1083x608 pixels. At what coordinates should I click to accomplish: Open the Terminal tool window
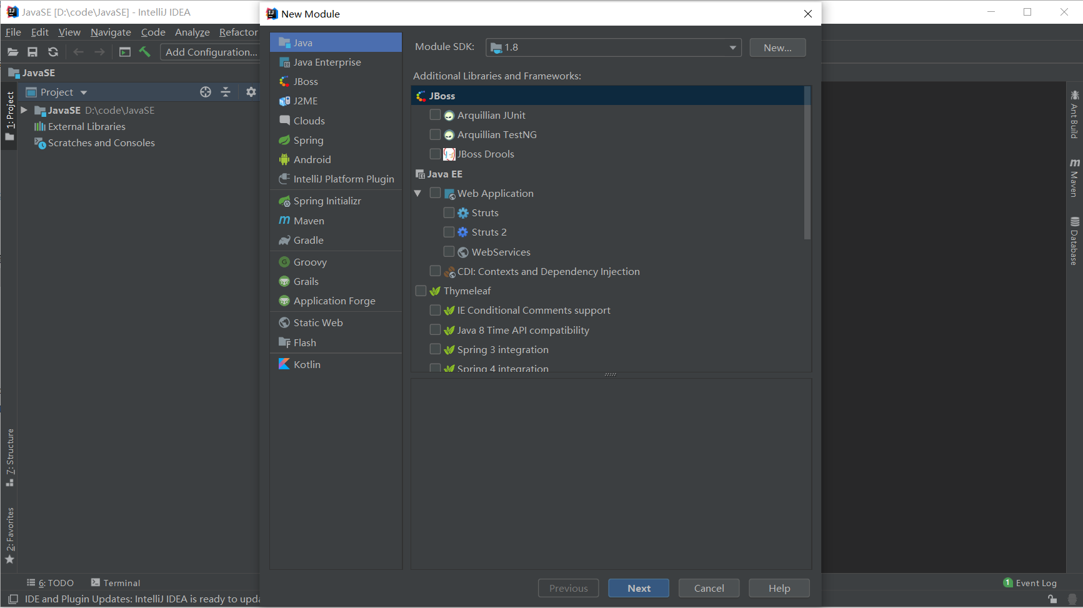click(116, 582)
